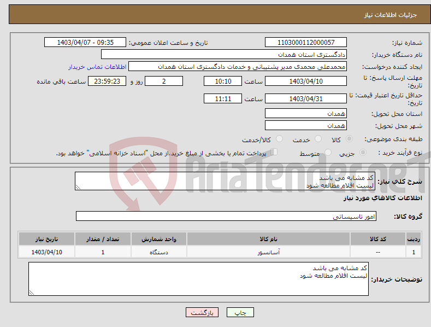This screenshot has height=327, width=431.
Task: Click the quantity cell showing 1
Action: (x=103, y=252)
